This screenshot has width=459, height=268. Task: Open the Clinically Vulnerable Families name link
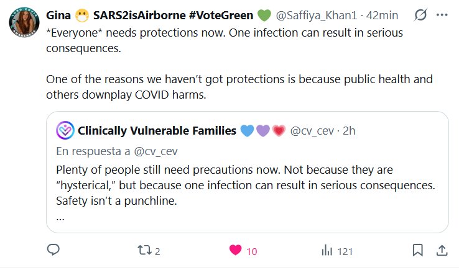pos(157,131)
